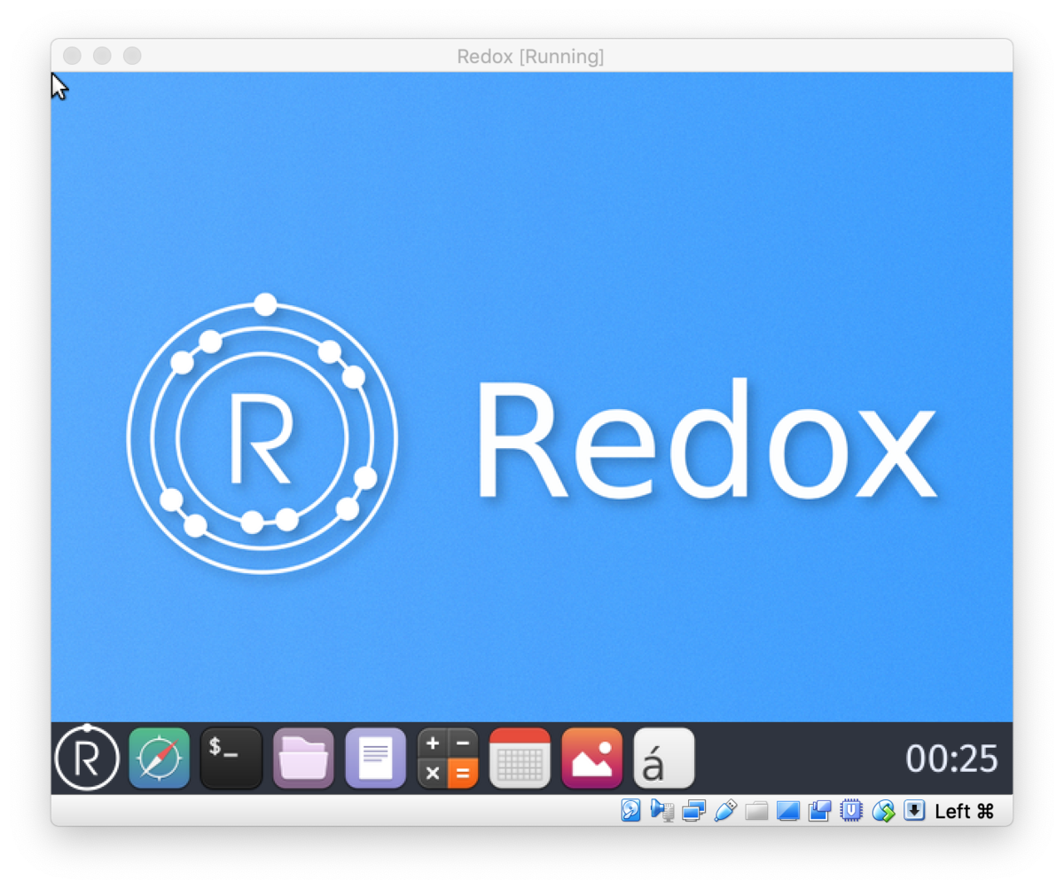Open the file manager folder icon
1064x889 pixels.
[x=303, y=758]
